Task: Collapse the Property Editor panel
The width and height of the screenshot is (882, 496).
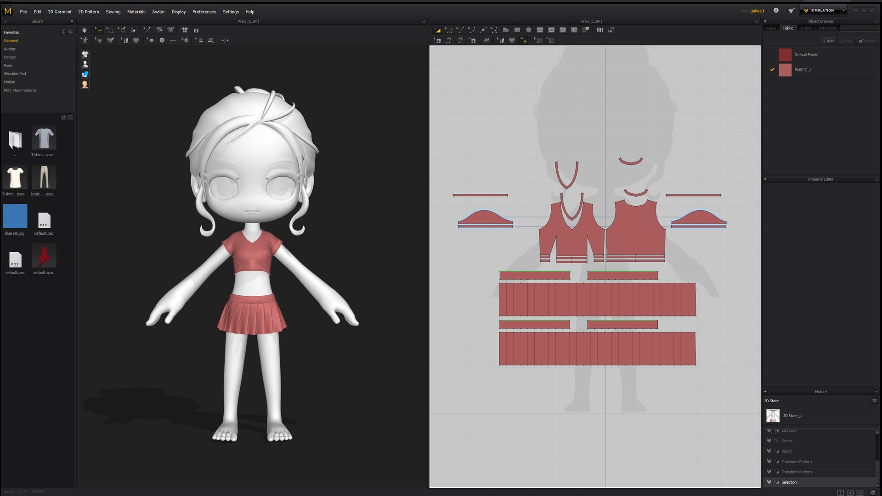Action: click(x=765, y=179)
